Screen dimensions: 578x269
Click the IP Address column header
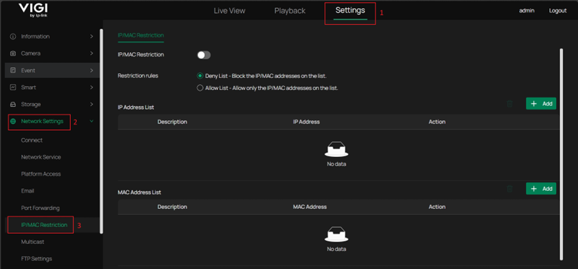point(306,121)
